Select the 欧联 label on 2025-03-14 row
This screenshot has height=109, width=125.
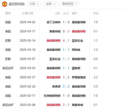click(8, 41)
